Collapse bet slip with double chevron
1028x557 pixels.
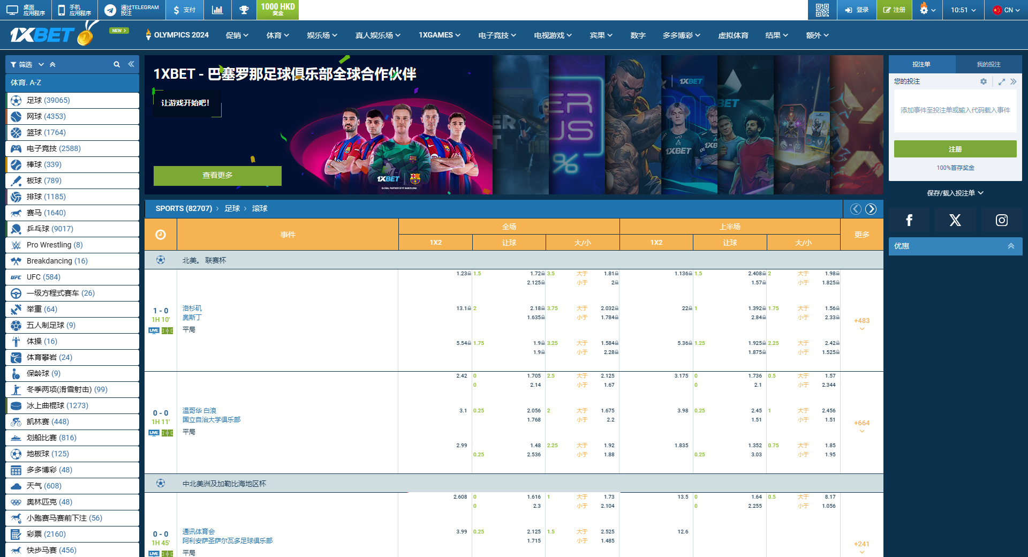coord(1013,81)
